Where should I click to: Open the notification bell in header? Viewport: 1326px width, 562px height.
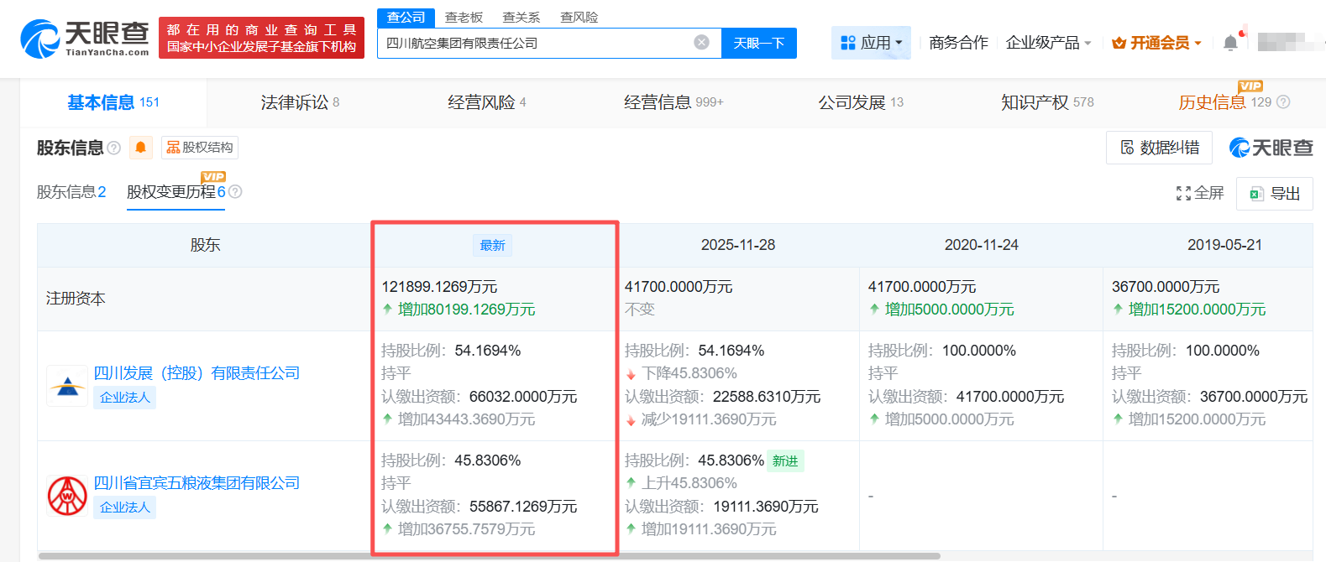[1230, 43]
